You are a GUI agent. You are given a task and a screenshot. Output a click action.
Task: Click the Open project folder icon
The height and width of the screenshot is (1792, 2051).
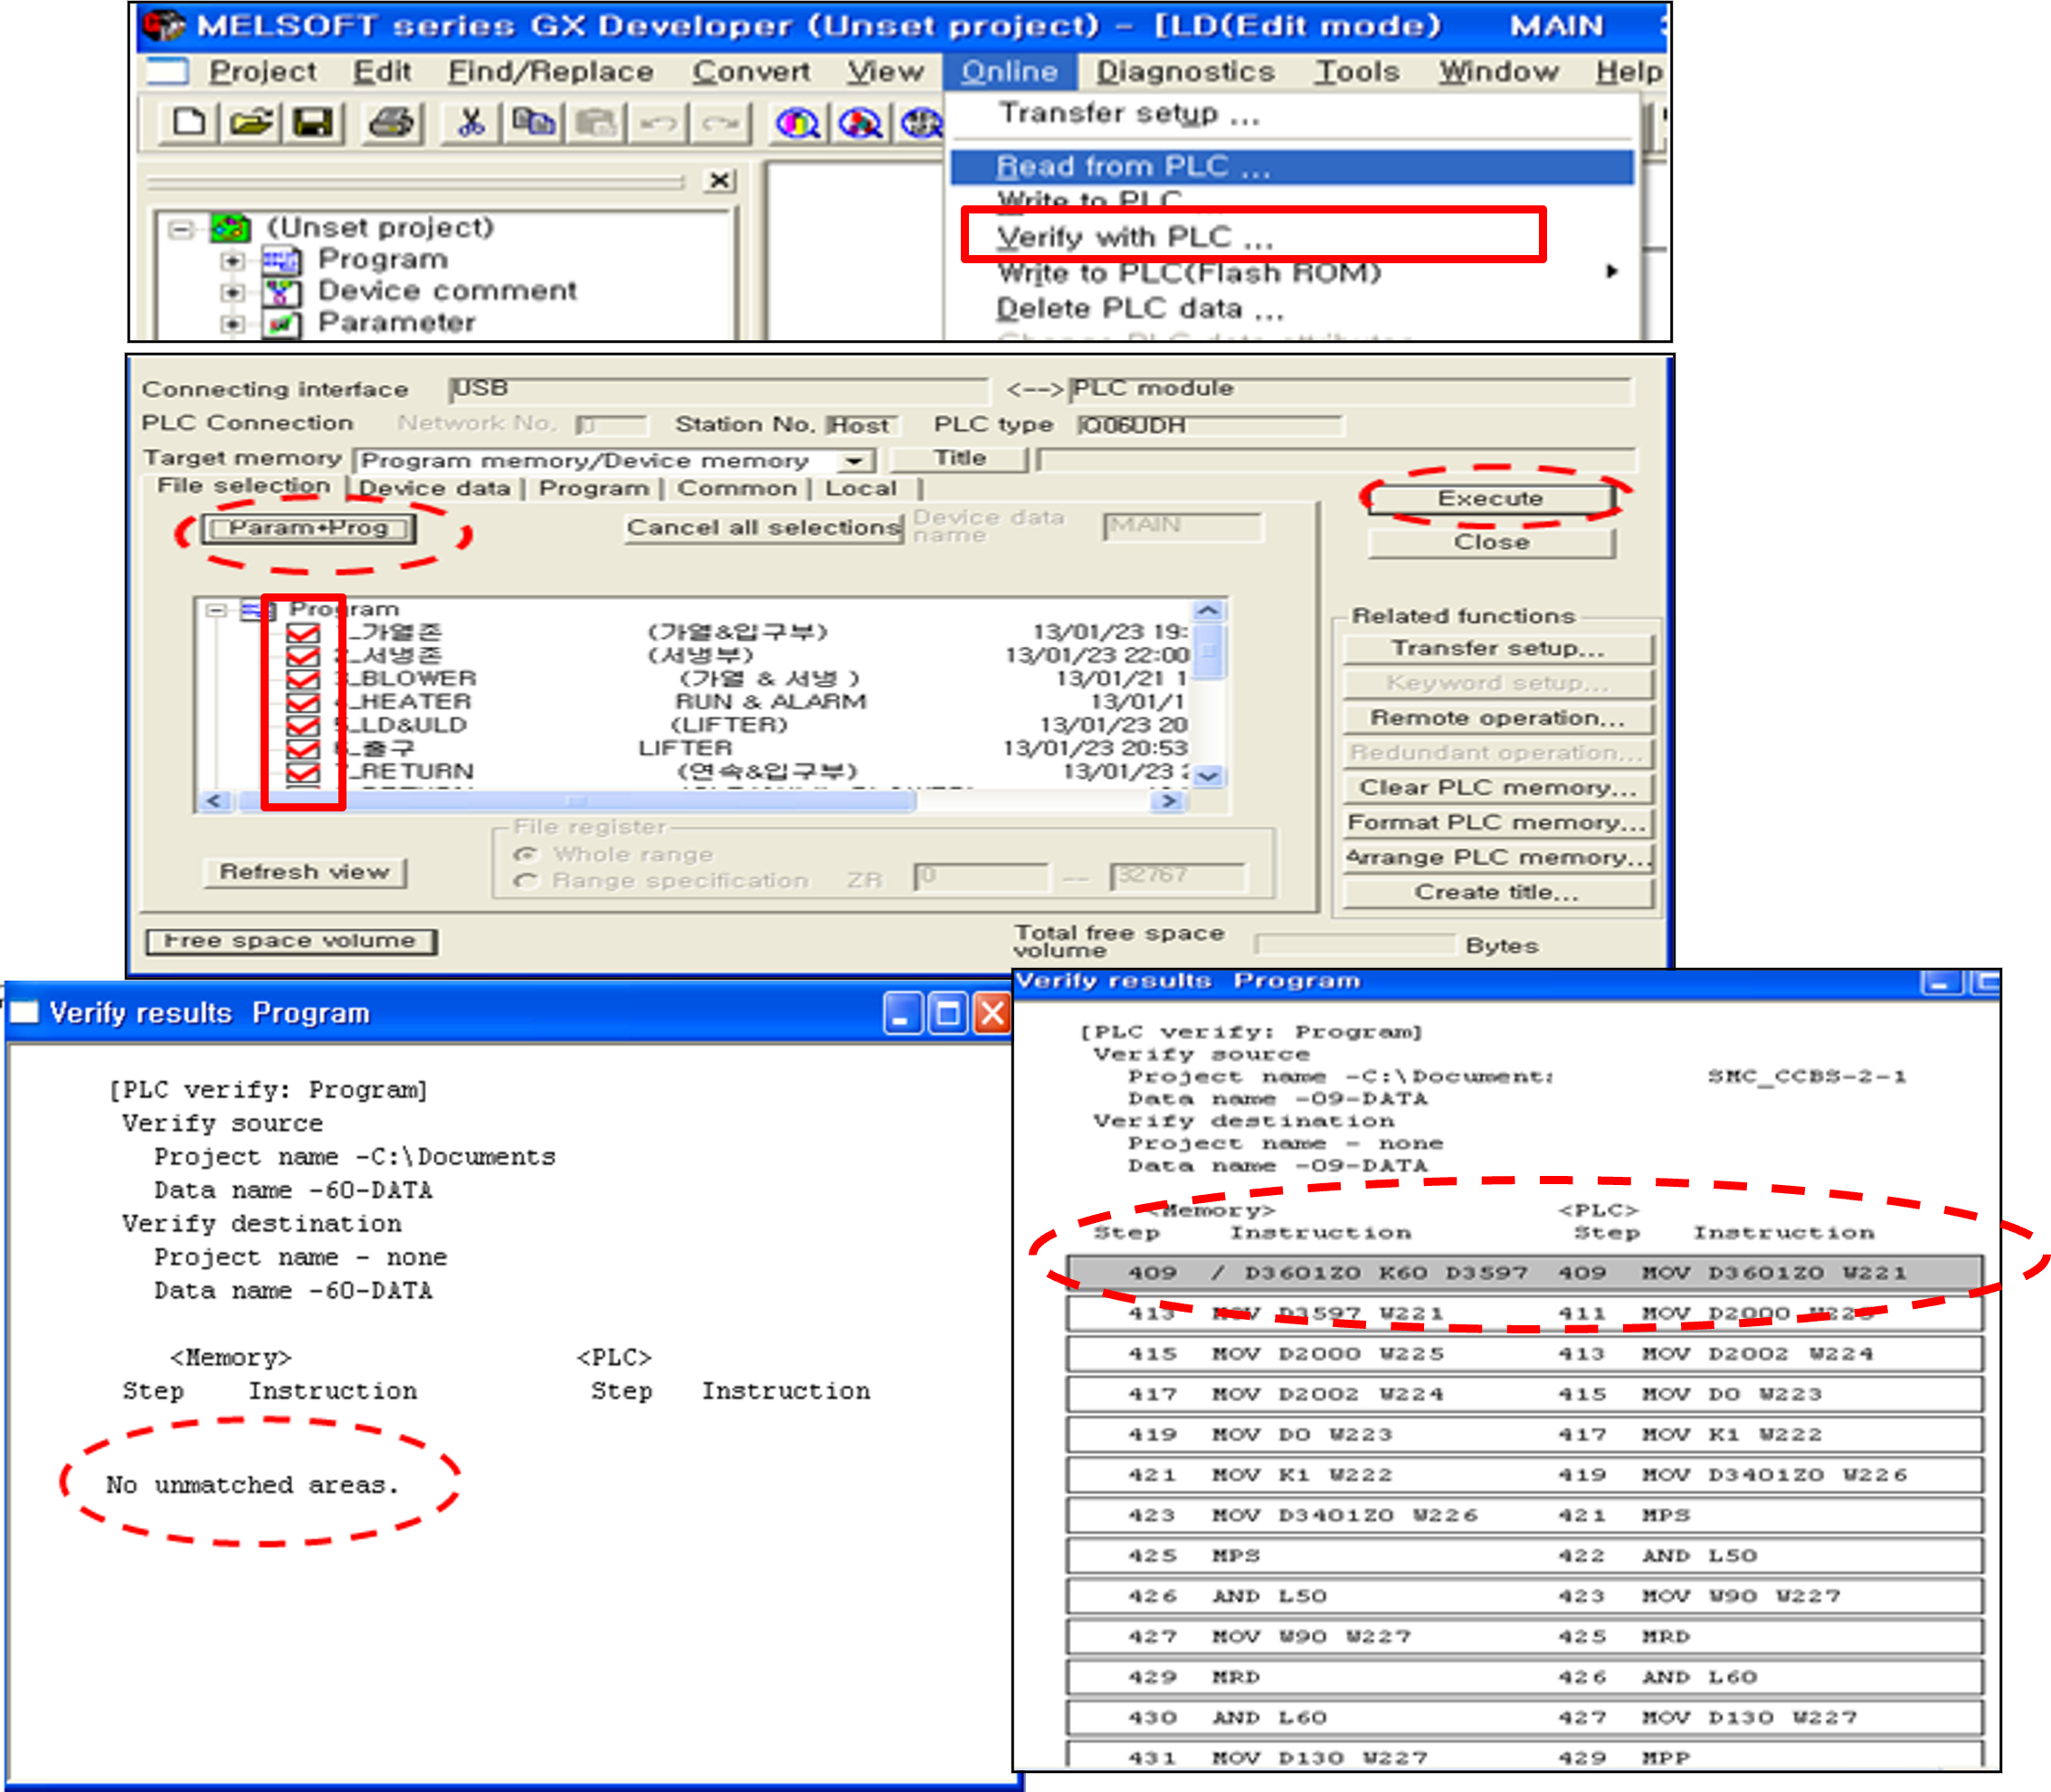tap(251, 123)
